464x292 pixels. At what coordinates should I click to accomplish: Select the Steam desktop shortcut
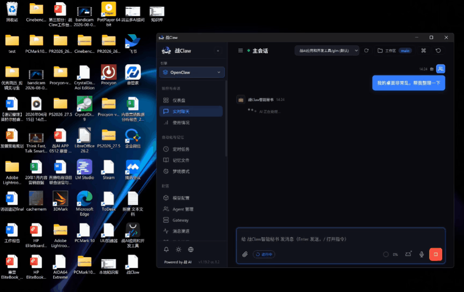[109, 170]
